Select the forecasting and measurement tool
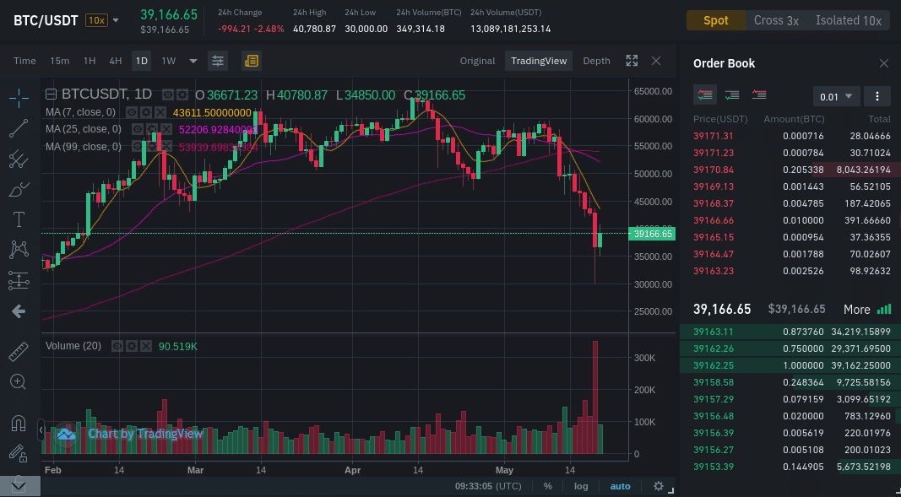This screenshot has height=497, width=901. (19, 280)
